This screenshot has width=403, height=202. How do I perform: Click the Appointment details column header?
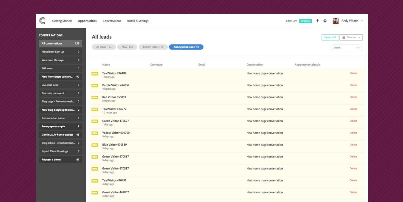307,65
